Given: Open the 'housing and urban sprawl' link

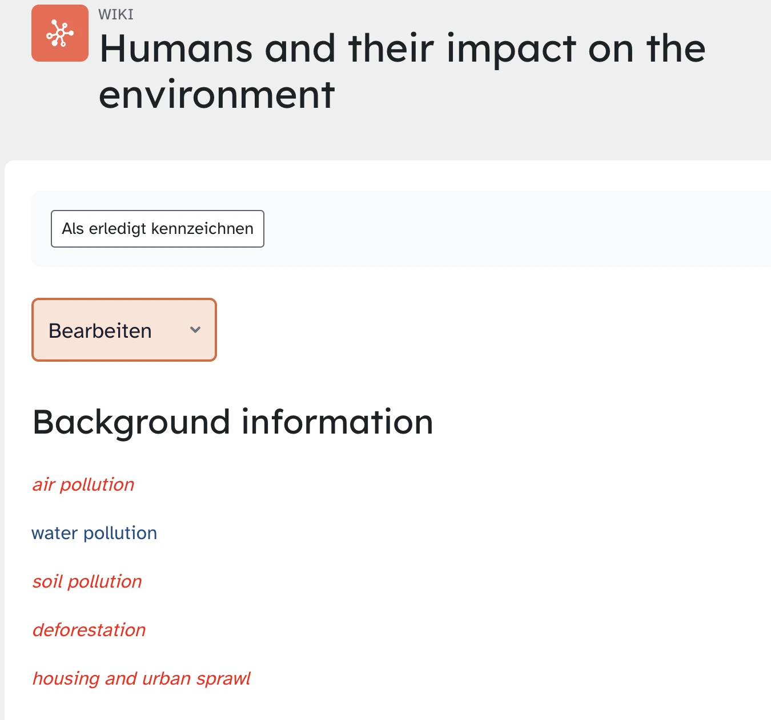Looking at the screenshot, I should [x=141, y=678].
